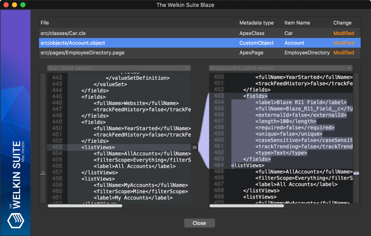
Task: Click the left pane change marker strip
Action: 43,173
